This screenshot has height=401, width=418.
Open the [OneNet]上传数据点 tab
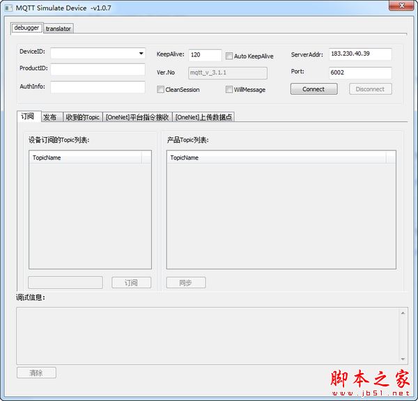pos(203,117)
